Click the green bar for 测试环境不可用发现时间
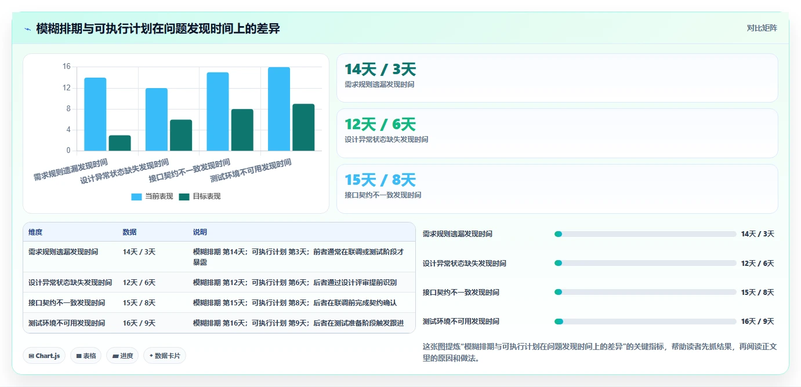The width and height of the screenshot is (801, 387). (x=303, y=127)
